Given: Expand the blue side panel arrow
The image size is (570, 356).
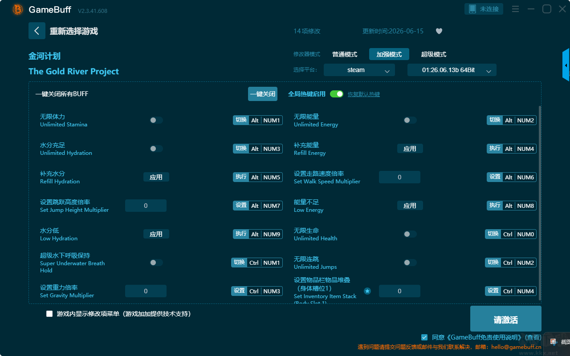Looking at the screenshot, I should tap(566, 65).
